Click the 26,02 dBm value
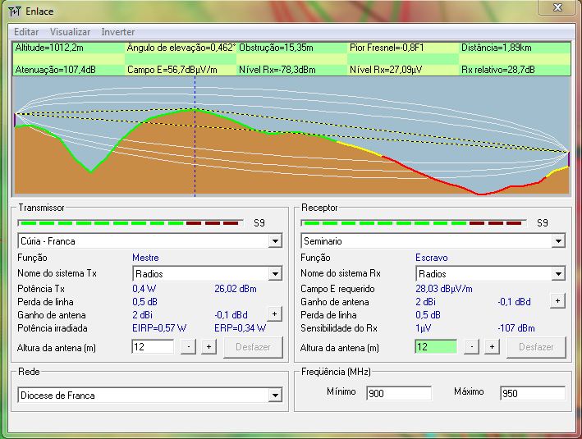The image size is (582, 439). 236,289
